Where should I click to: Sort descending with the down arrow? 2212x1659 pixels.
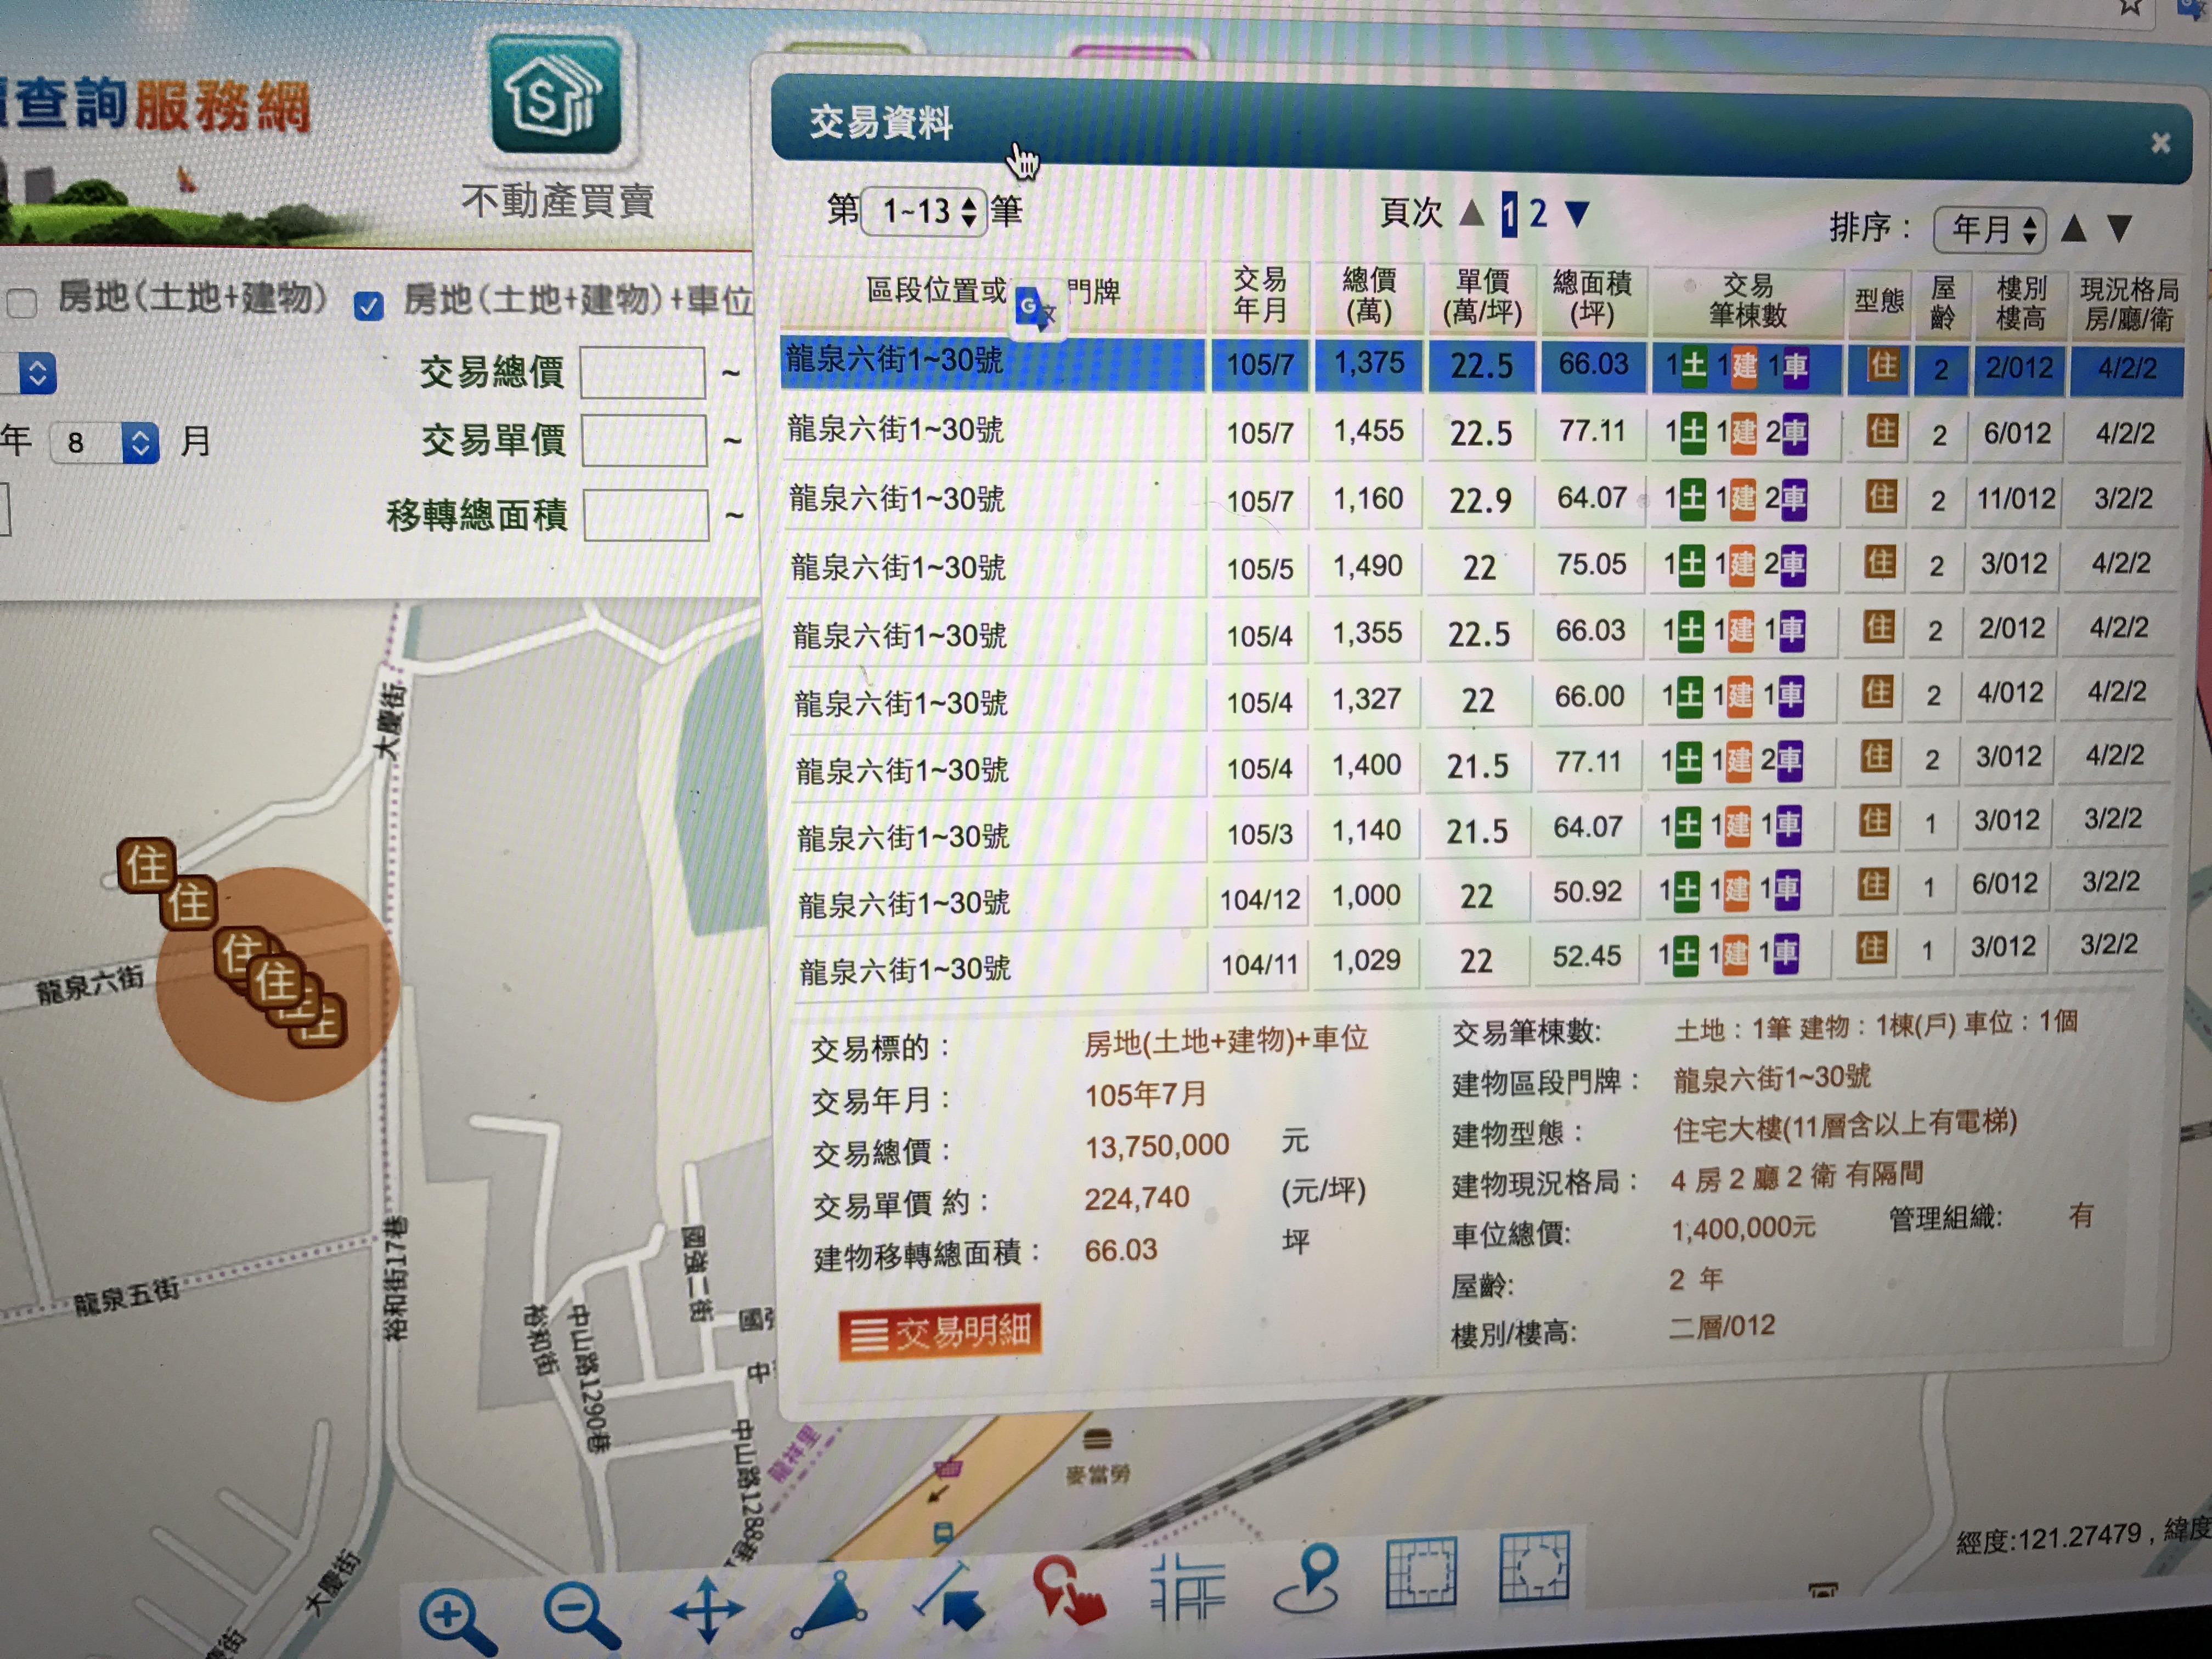[x=2119, y=230]
